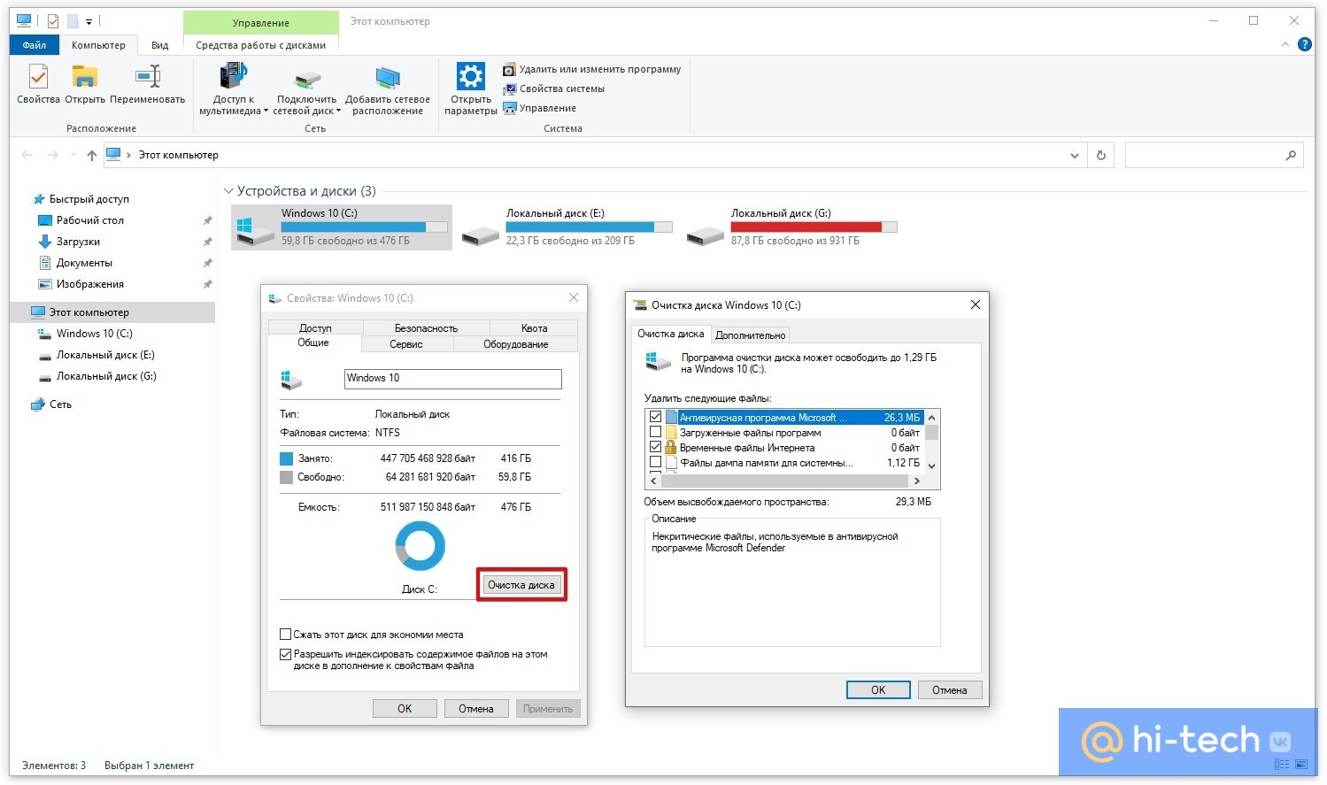Screen dimensions: 1327x785
Task: Select the Локальный диск (G:) drive tile
Action: [x=791, y=227]
